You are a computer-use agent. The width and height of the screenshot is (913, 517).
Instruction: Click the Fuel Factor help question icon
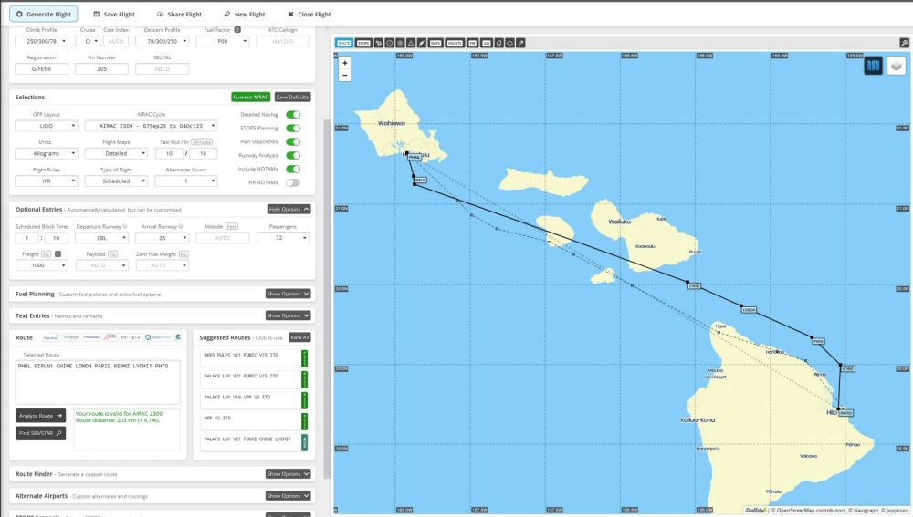(x=237, y=30)
